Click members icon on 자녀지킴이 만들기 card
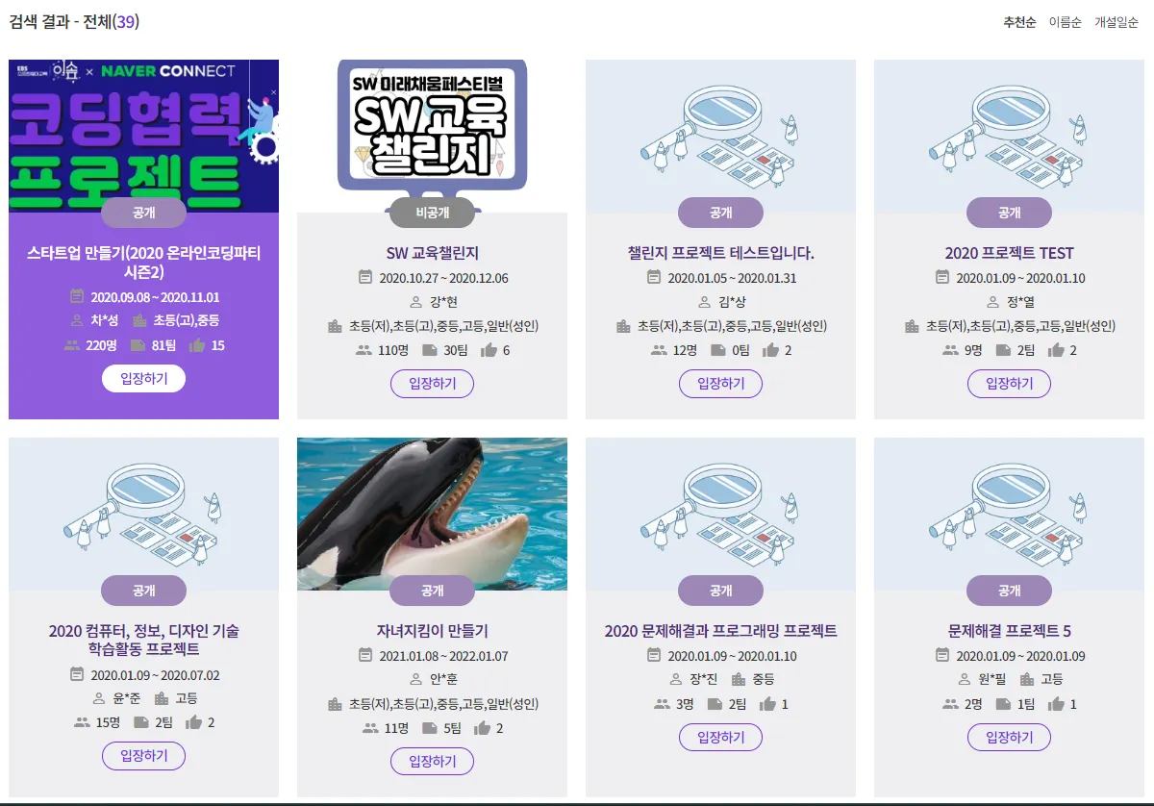This screenshot has height=806, width=1154. [370, 728]
